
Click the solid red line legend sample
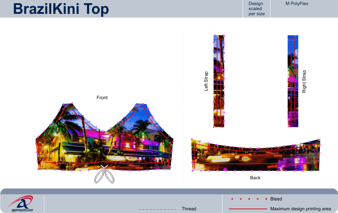pos(248,209)
